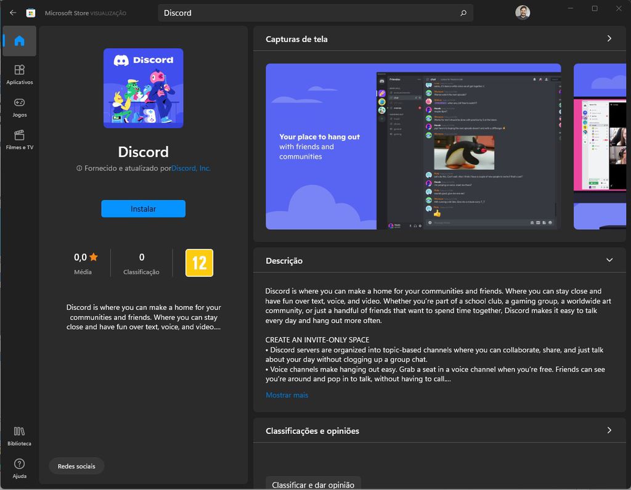Maximize the Microsoft Store window
Screen dimensions: 631x490
click(x=595, y=9)
